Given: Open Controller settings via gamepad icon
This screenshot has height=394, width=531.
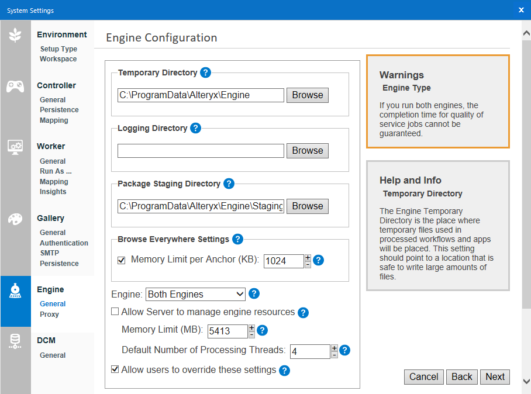Looking at the screenshot, I should pyautogui.click(x=16, y=85).
